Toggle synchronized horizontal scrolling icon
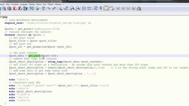Screen dimensions: 189x106 point(89,9)
